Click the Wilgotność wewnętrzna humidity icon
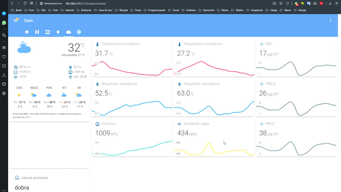Viewport: 341px width, 192px height. coord(179,84)
